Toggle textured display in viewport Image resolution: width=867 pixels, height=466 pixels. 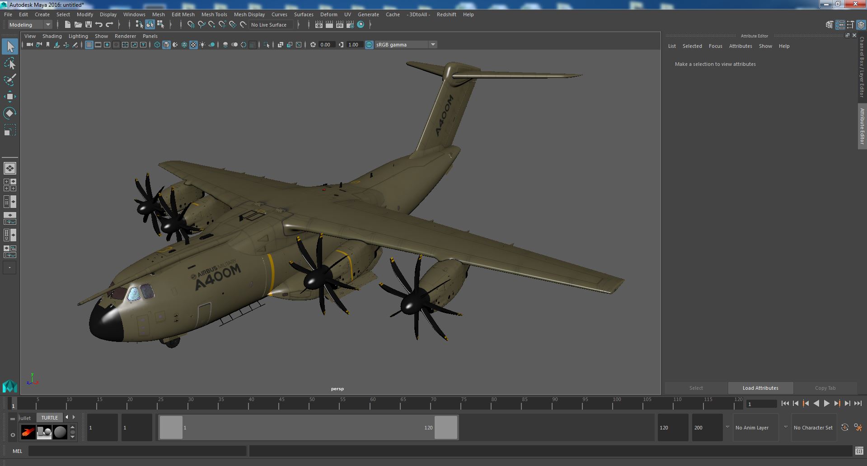[193, 45]
